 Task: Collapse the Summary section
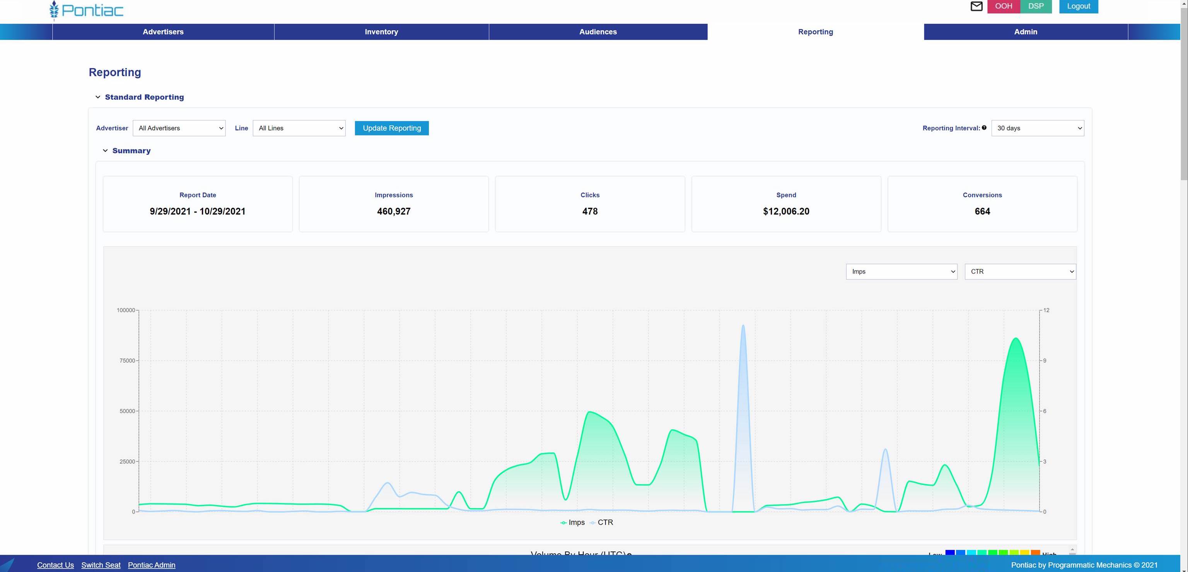105,151
